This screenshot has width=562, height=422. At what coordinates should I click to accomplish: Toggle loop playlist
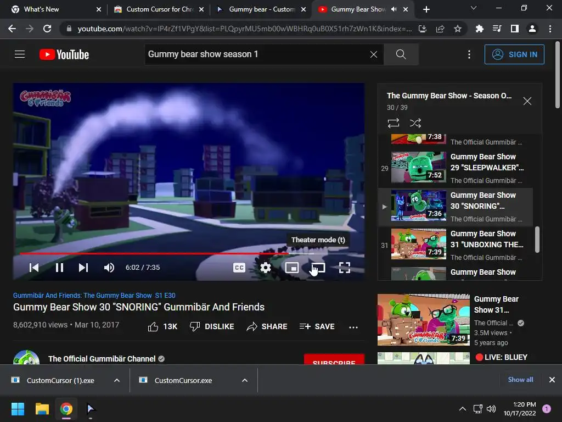coord(394,123)
